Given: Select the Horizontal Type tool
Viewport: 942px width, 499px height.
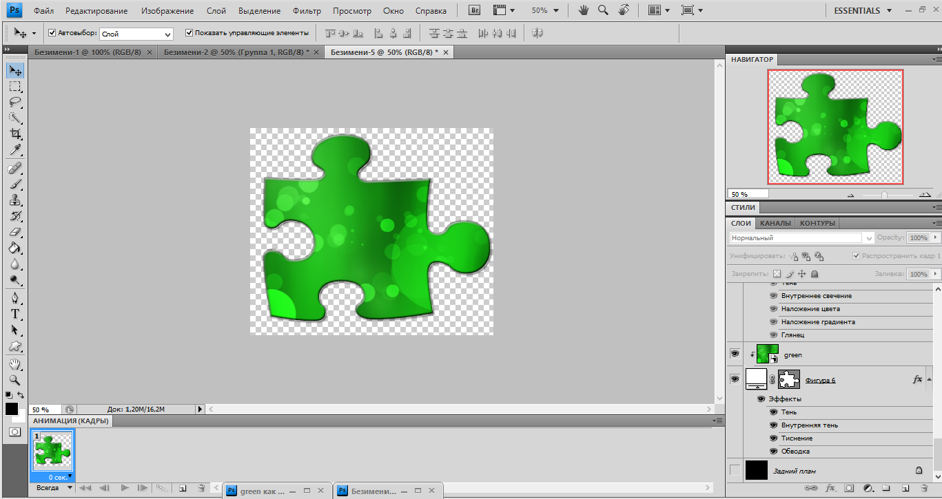Looking at the screenshot, I should click(15, 314).
